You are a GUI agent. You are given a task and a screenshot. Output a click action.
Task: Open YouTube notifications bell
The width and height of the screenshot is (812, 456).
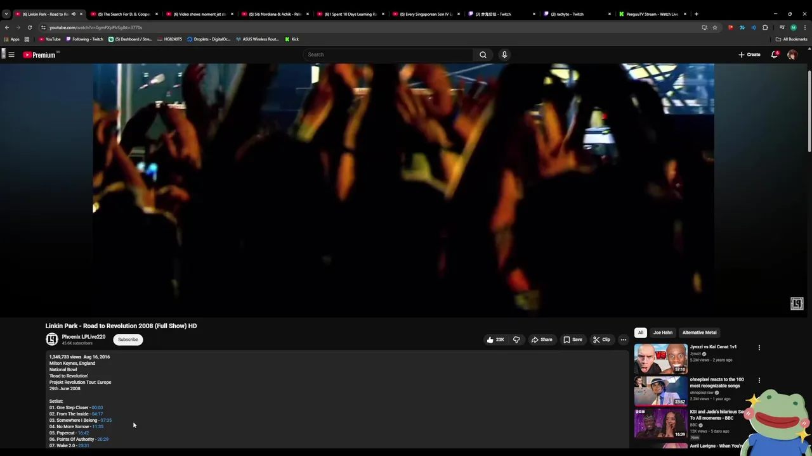(775, 54)
